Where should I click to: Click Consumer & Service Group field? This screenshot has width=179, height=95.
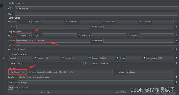click(134, 58)
